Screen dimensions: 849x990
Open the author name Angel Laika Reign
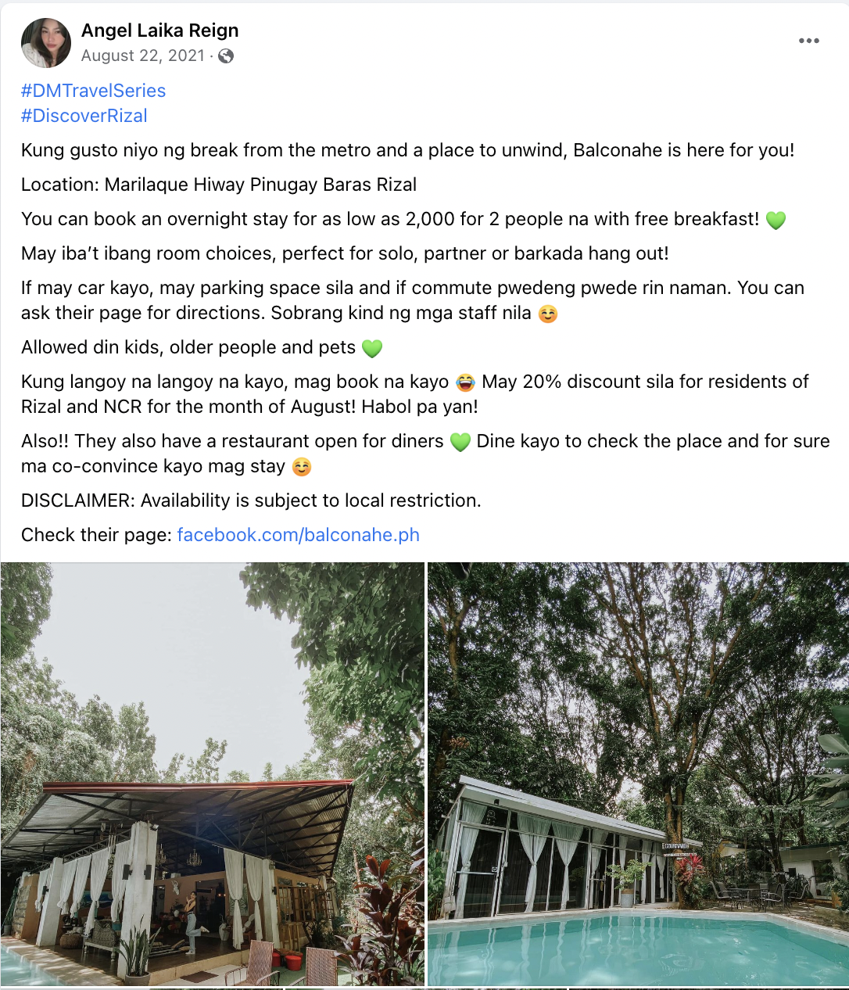159,30
